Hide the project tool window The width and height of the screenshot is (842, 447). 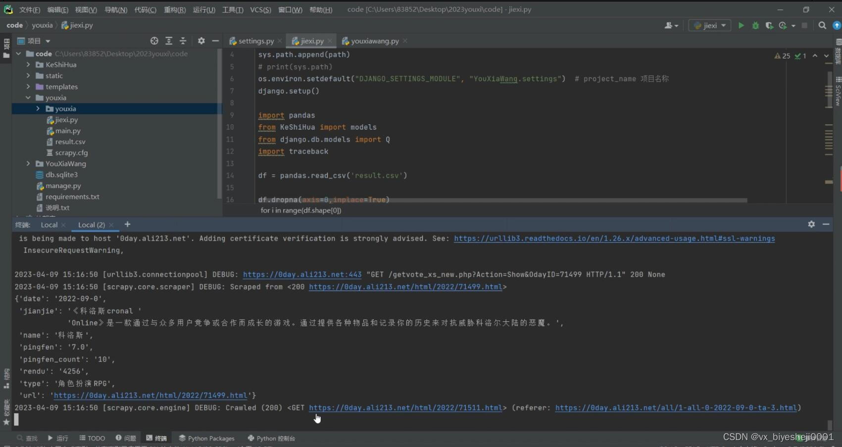tap(215, 41)
